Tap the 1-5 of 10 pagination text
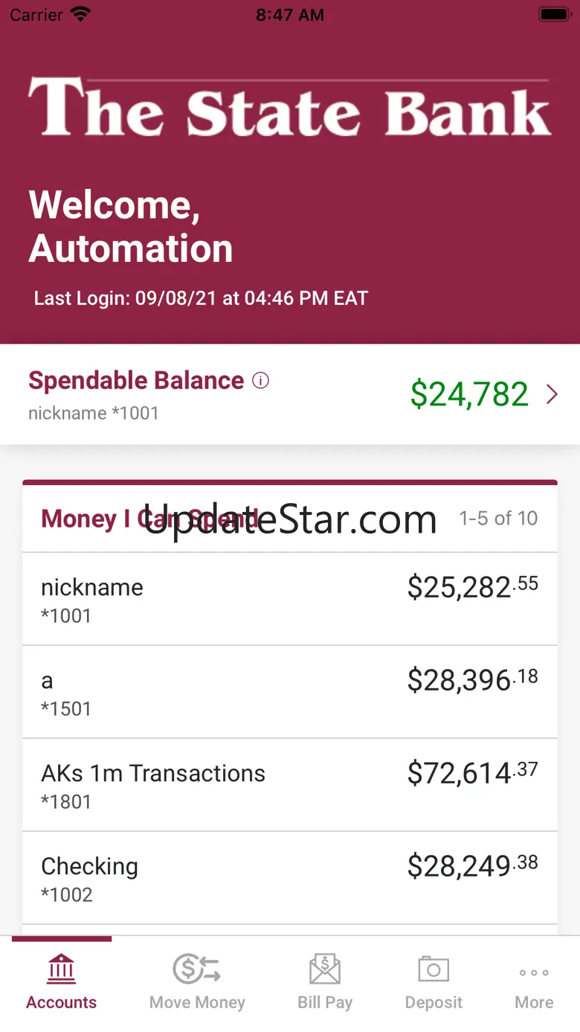The width and height of the screenshot is (580, 1032). click(498, 518)
